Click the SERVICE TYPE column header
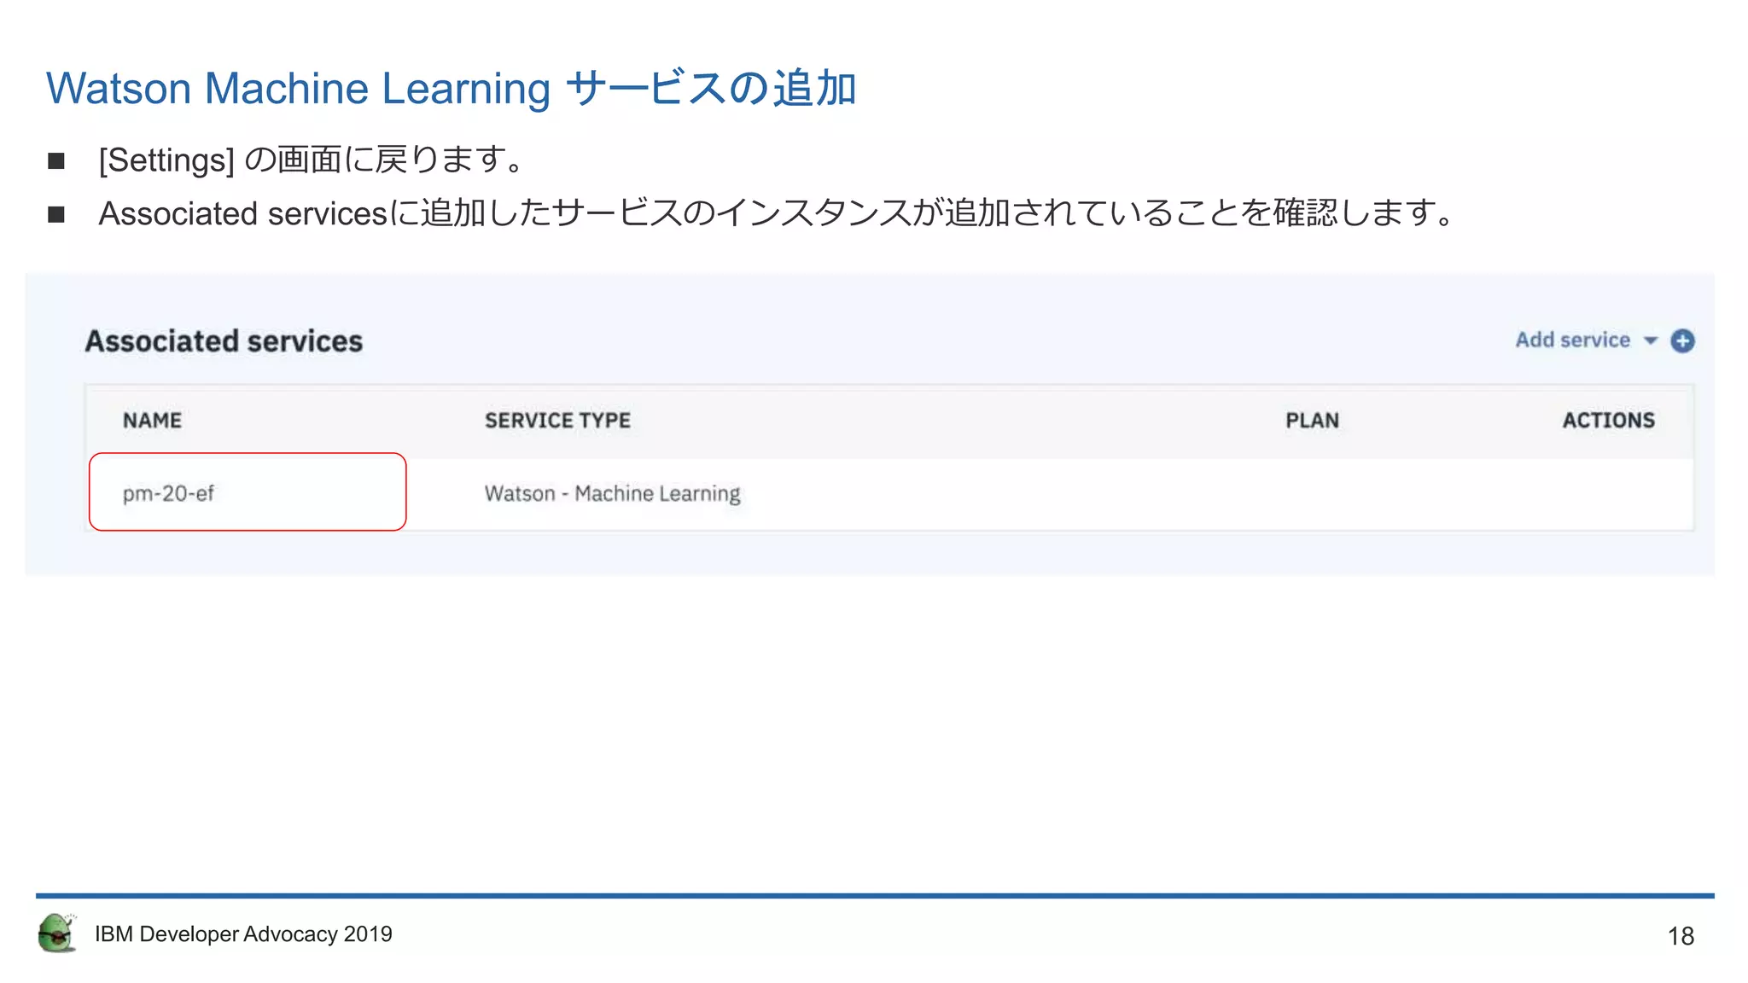Image resolution: width=1748 pixels, height=983 pixels. point(557,421)
